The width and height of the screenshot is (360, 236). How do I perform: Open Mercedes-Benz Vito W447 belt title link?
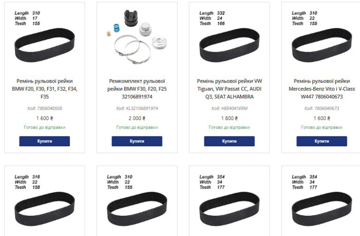pyautogui.click(x=322, y=89)
